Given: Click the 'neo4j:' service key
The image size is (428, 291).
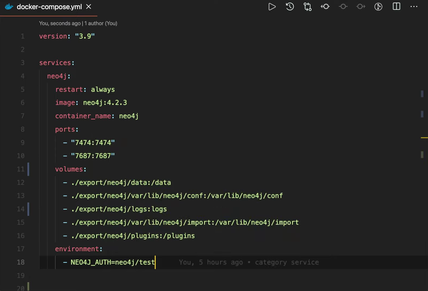Looking at the screenshot, I should pos(59,76).
